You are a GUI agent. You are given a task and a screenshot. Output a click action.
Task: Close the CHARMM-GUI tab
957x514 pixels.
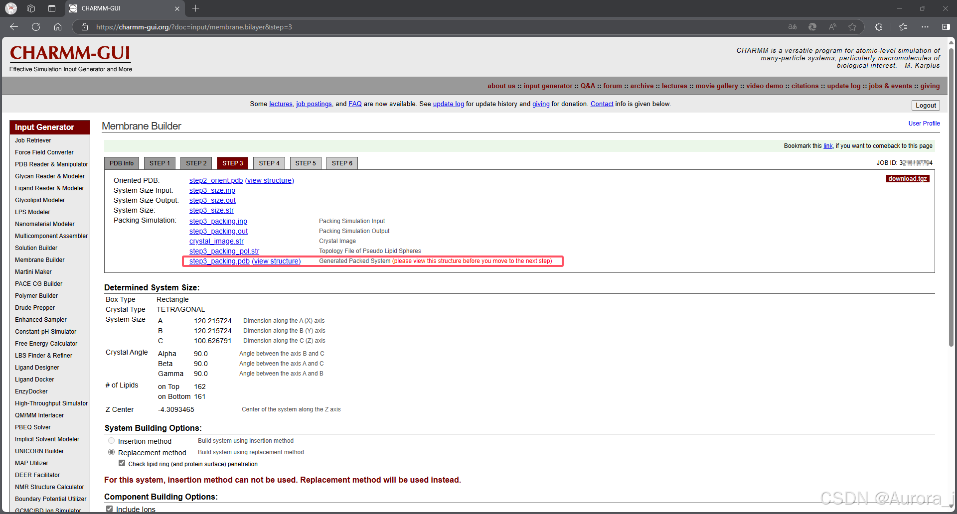coord(177,8)
